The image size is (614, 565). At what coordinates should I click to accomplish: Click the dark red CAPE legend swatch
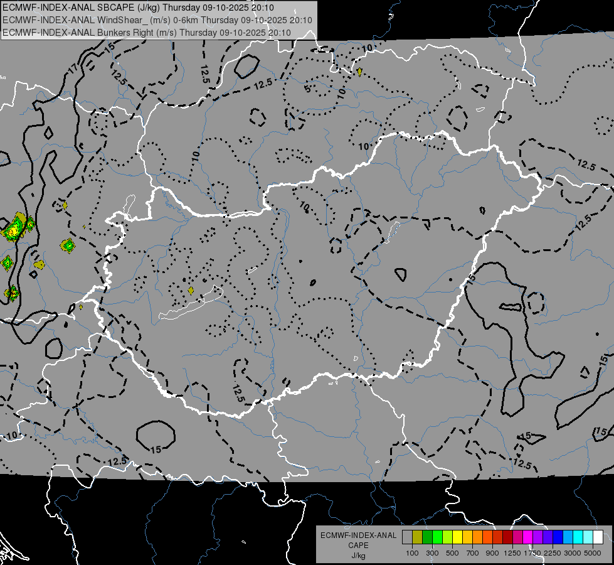point(507,537)
